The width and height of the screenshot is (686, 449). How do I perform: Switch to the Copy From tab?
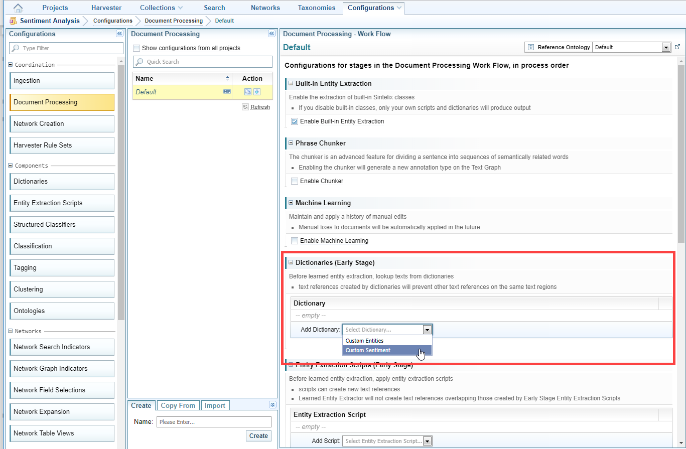pyautogui.click(x=178, y=405)
